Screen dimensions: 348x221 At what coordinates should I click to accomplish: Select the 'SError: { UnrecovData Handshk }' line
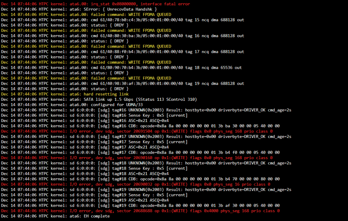click(x=79, y=9)
